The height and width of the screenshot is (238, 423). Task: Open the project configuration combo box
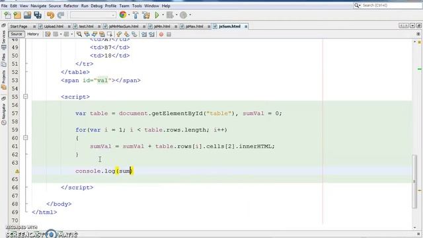pos(93,15)
